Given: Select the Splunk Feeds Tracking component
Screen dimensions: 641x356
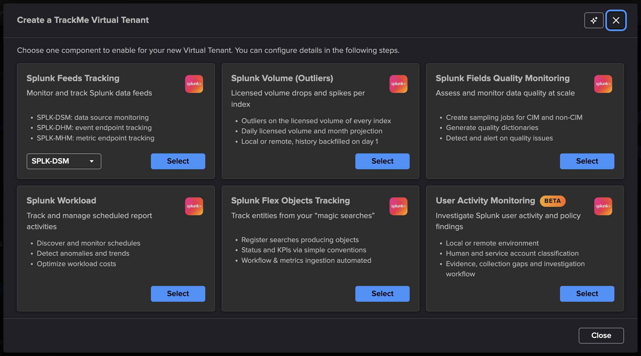Looking at the screenshot, I should coord(178,161).
